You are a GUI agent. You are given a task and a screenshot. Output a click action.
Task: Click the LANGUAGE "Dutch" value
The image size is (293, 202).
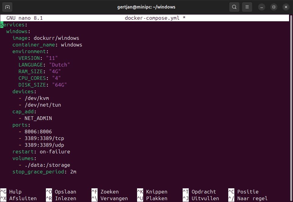(x=60, y=65)
